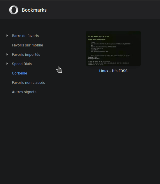Select Autres signets folder
This screenshot has height=184, width=160.
pos(24,92)
